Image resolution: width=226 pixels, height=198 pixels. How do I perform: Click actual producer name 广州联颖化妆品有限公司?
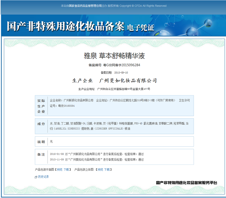pyautogui.click(x=78, y=100)
